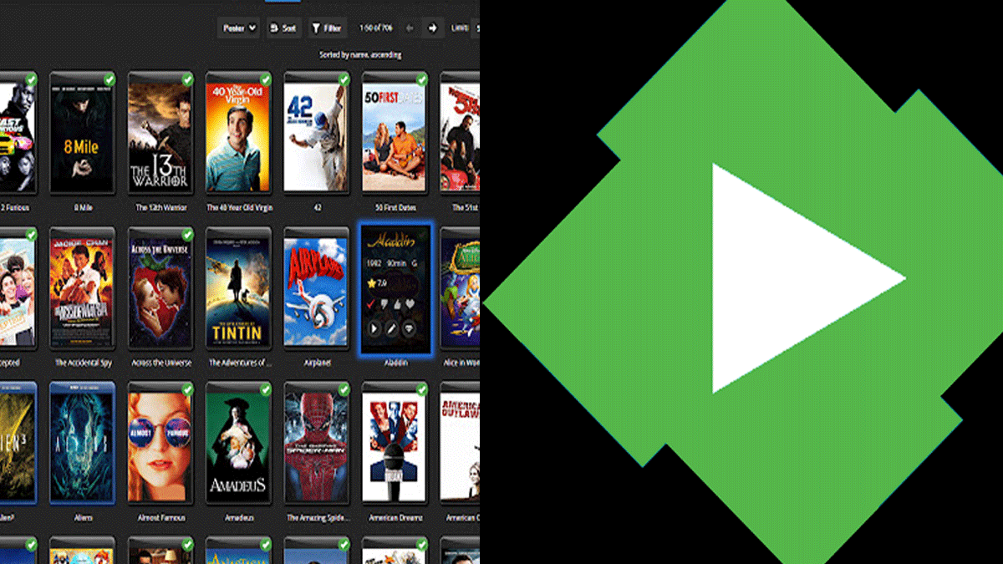This screenshot has width=1003, height=564.
Task: Open the American Dreamz poster
Action: coord(394,444)
